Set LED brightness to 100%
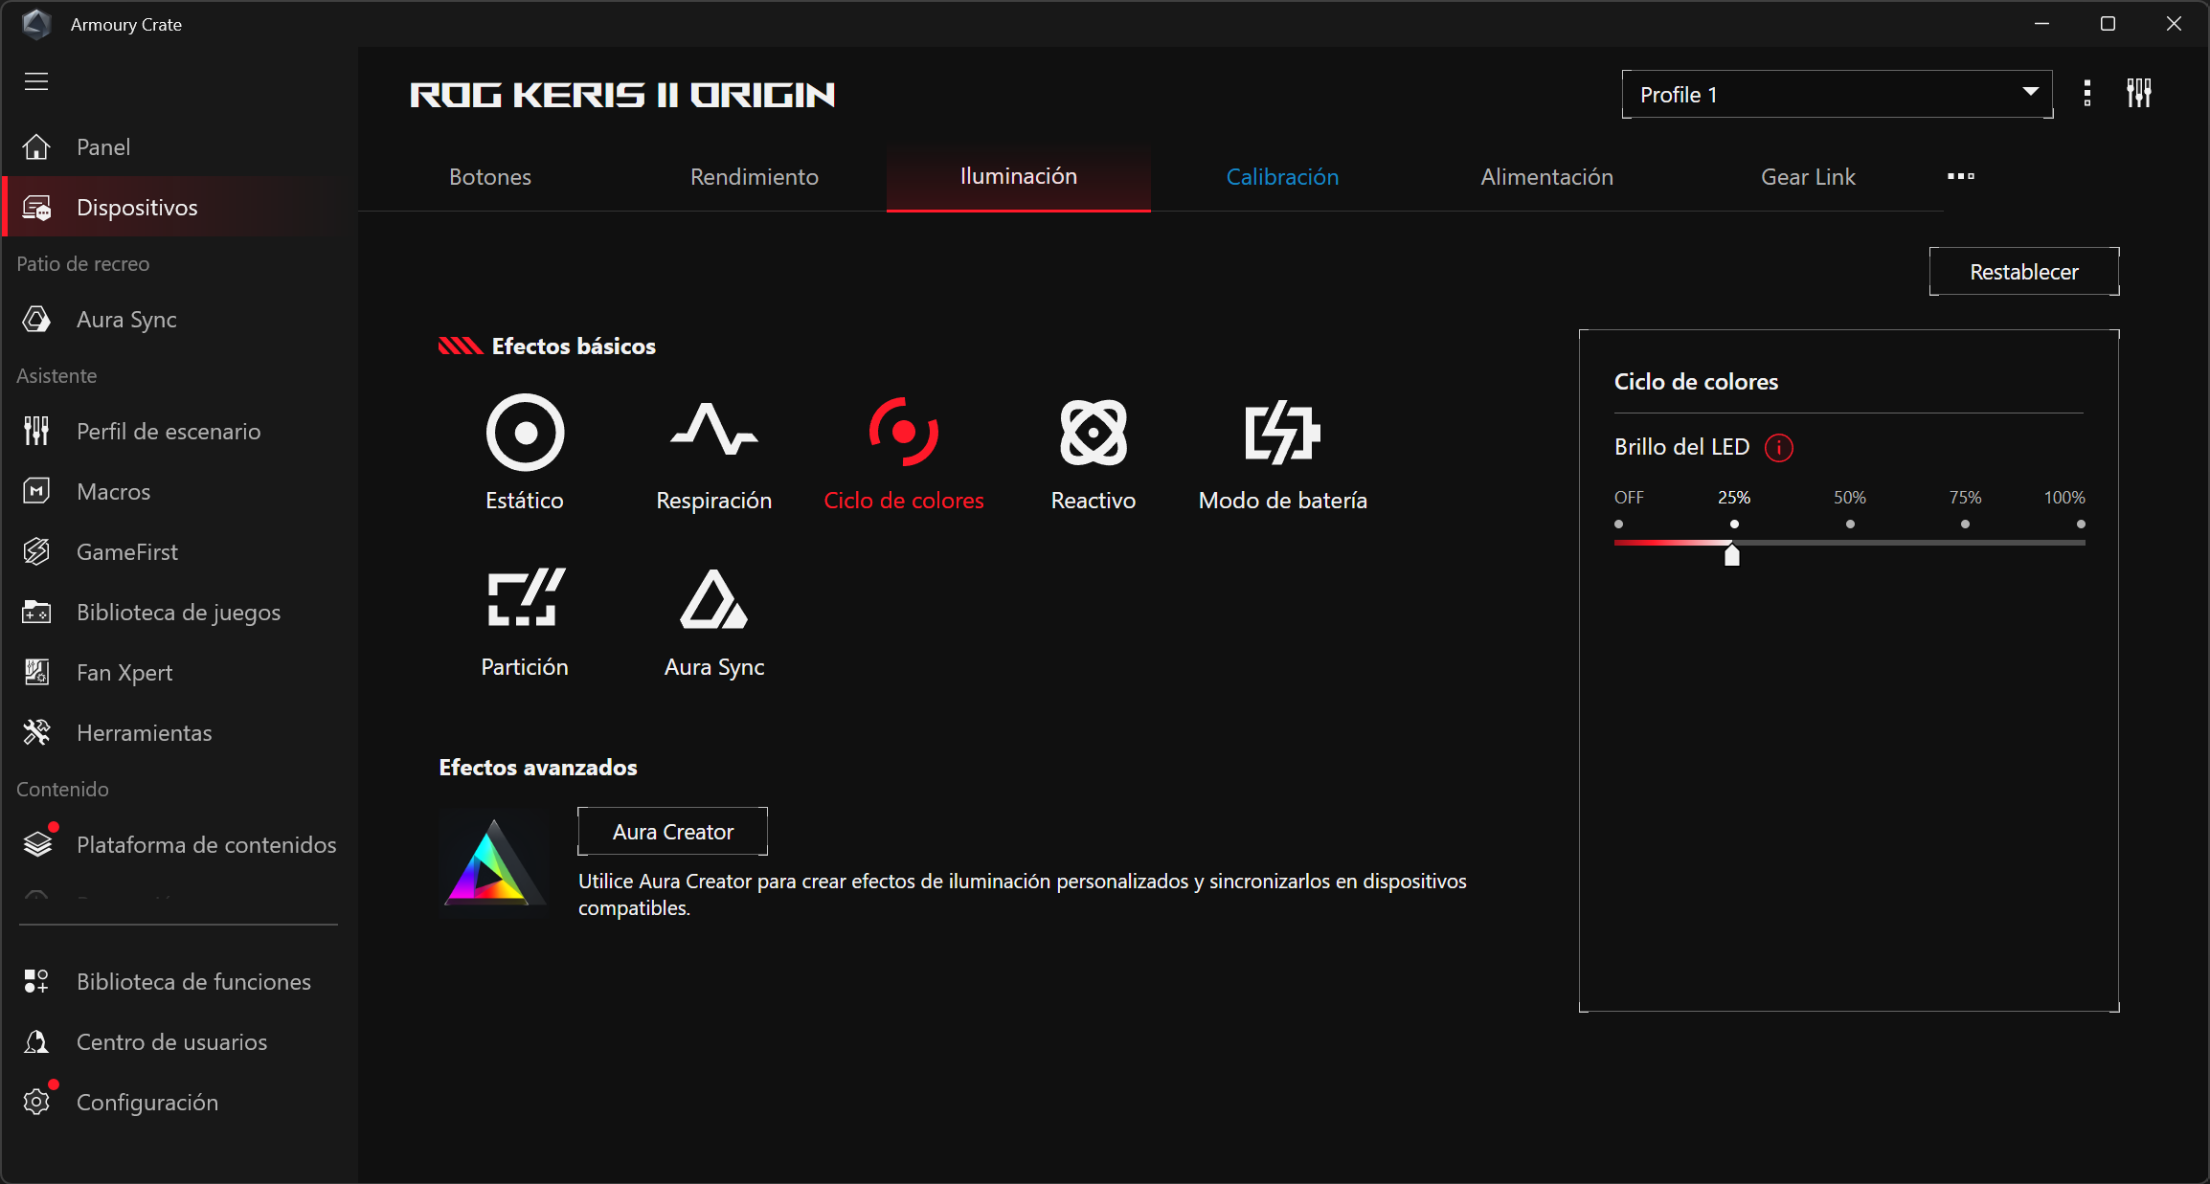Image resolution: width=2210 pixels, height=1184 pixels. (x=2081, y=524)
